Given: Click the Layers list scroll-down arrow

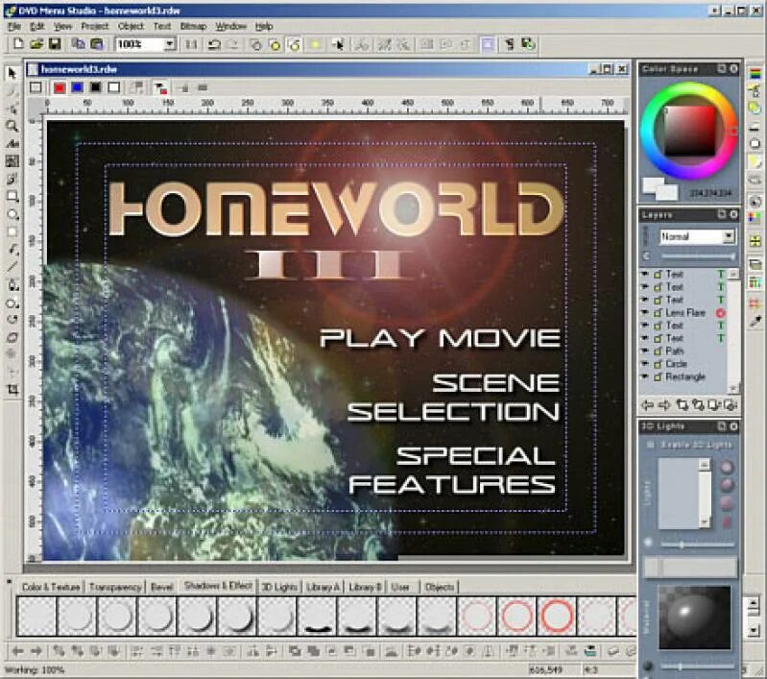Looking at the screenshot, I should pyautogui.click(x=733, y=388).
